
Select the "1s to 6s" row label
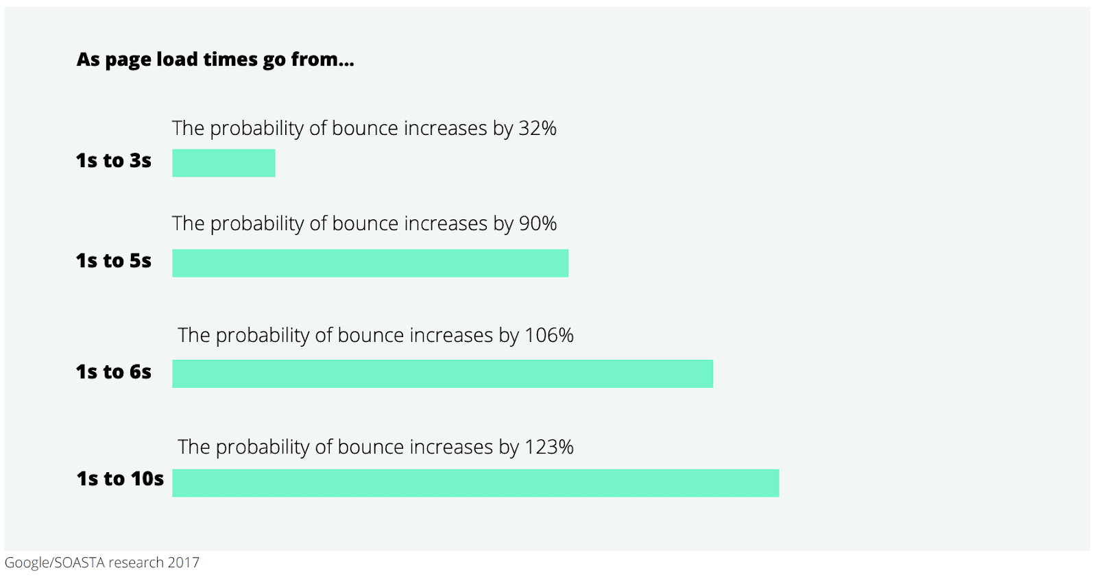[114, 371]
